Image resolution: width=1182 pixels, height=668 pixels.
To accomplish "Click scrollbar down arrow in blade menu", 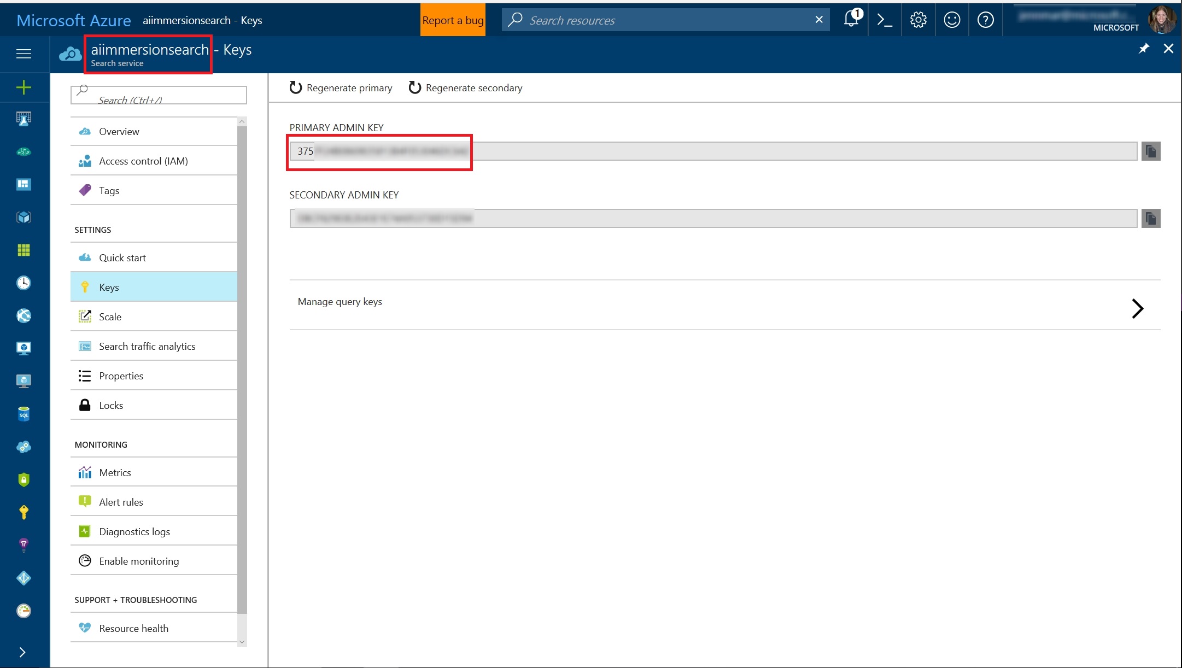I will click(x=242, y=642).
